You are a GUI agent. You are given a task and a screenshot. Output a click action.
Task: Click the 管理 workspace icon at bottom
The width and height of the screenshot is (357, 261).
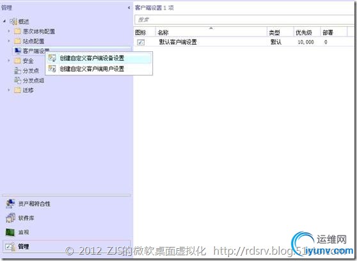coord(10,247)
